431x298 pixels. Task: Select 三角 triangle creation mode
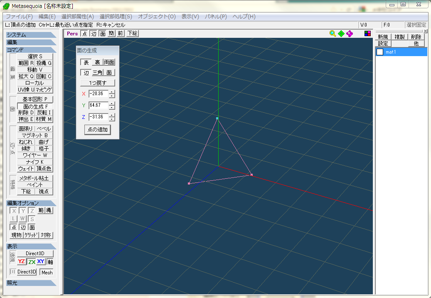pos(97,73)
